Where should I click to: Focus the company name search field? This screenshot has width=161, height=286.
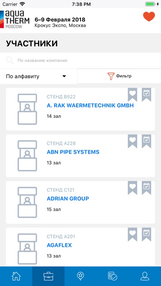coord(80,60)
